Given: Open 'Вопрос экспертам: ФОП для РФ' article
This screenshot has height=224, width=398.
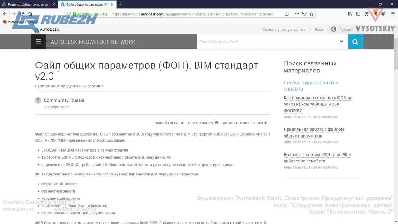Looking at the screenshot, I should tap(317, 158).
